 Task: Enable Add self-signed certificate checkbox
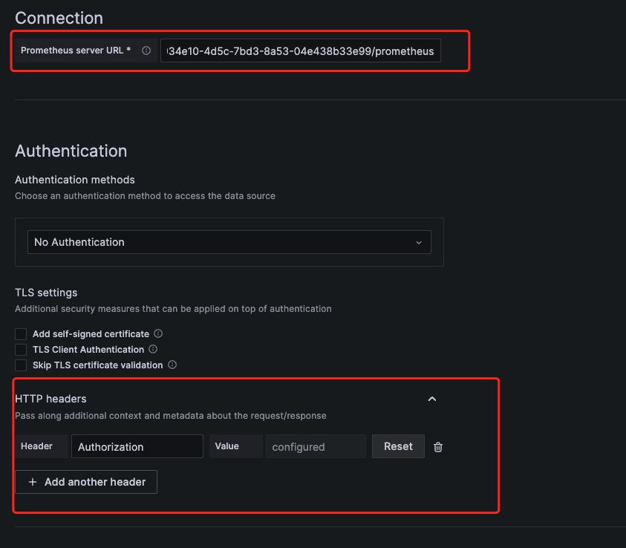[21, 334]
